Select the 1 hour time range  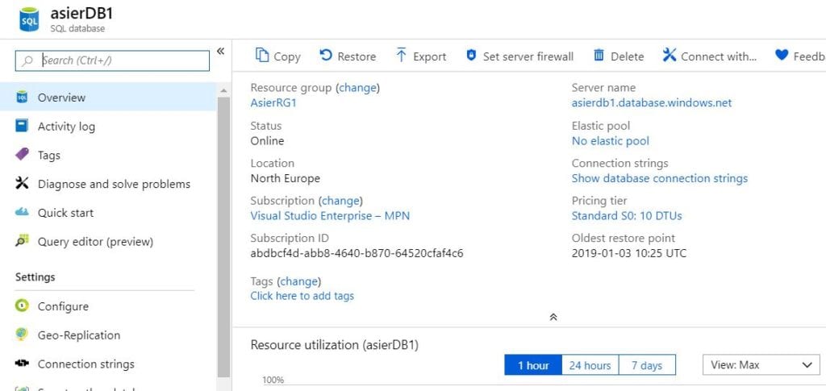533,365
